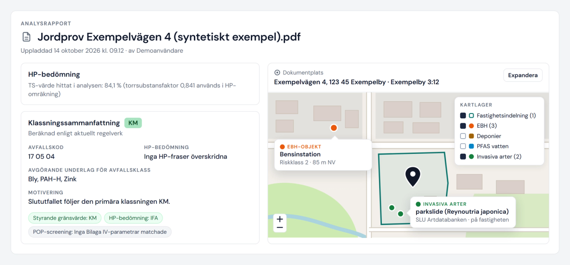Click the Bly, PAH-H, Zink text
Viewport: 570px width, 265px height.
tap(52, 179)
